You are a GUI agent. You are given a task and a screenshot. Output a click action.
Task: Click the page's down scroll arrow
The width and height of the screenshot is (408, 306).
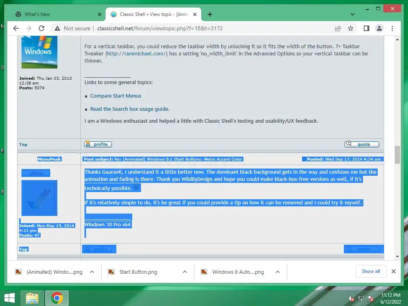point(397,257)
